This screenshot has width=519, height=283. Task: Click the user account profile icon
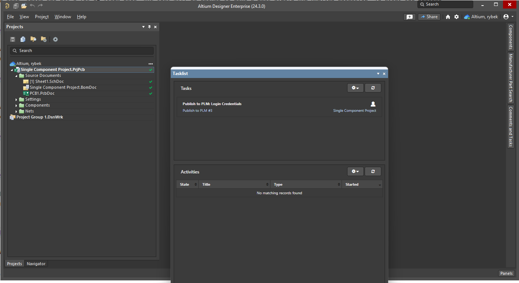coord(506,17)
